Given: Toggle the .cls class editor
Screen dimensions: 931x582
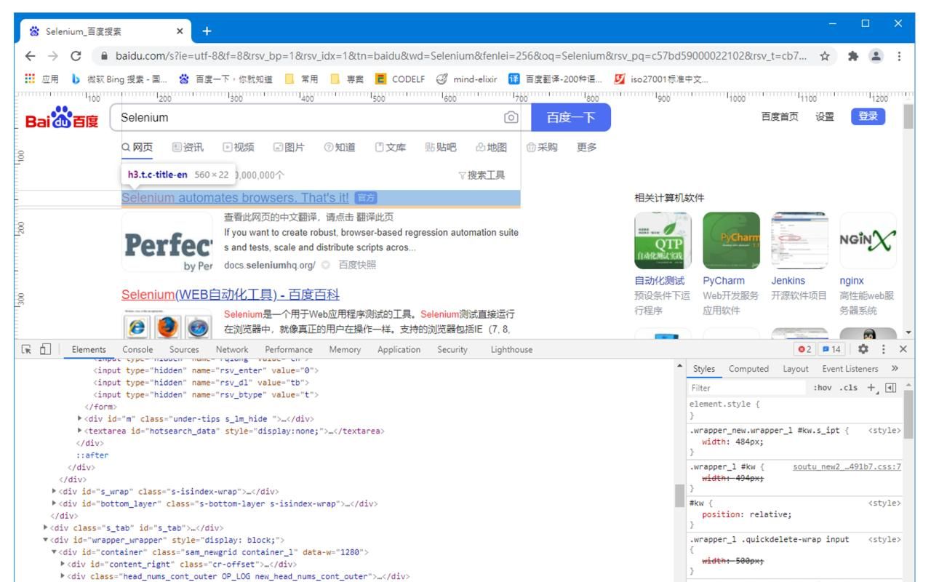Looking at the screenshot, I should coord(847,388).
